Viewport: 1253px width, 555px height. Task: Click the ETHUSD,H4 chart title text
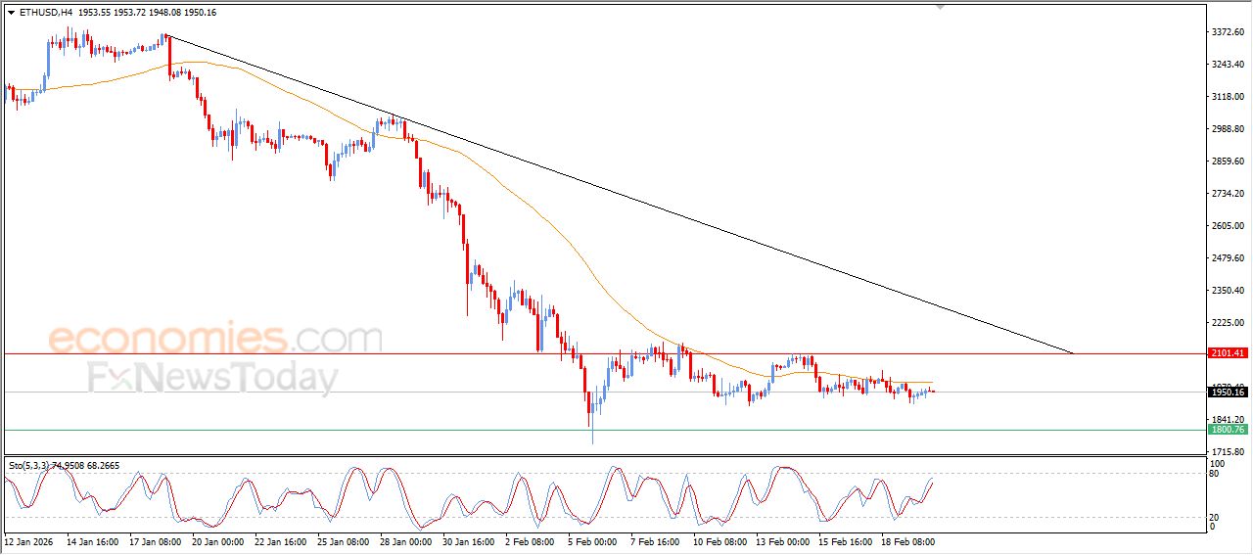[45, 13]
